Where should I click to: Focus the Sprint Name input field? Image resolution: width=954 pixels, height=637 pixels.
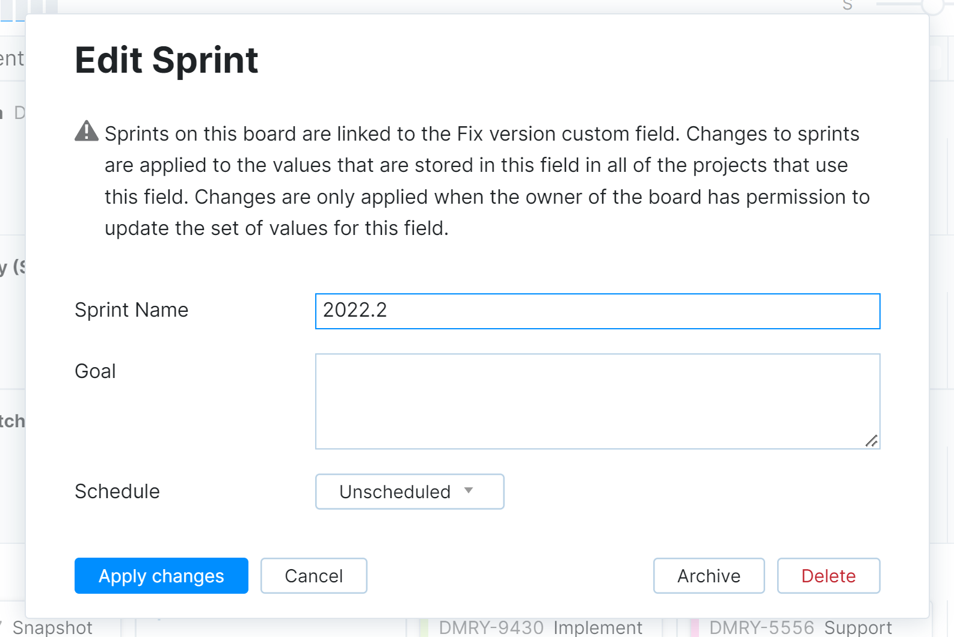(x=597, y=311)
